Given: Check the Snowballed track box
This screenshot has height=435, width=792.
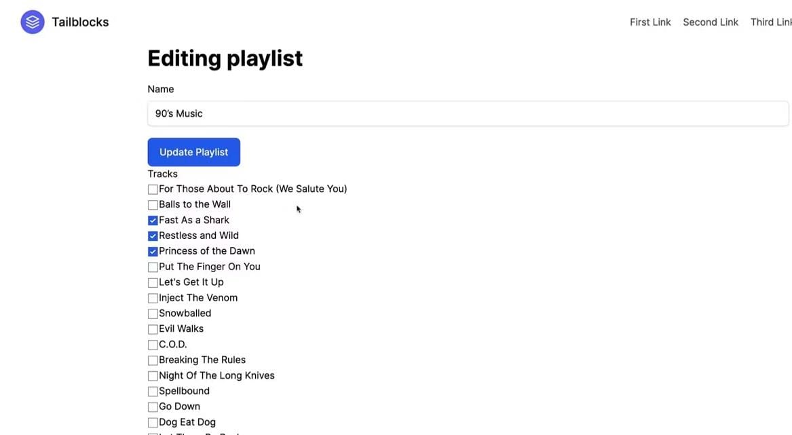Looking at the screenshot, I should click(153, 314).
